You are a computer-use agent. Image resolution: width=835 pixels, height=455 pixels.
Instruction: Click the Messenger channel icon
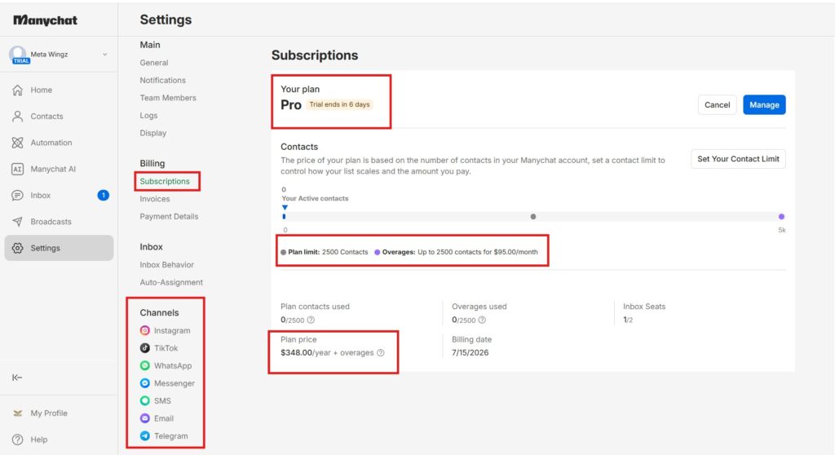145,383
